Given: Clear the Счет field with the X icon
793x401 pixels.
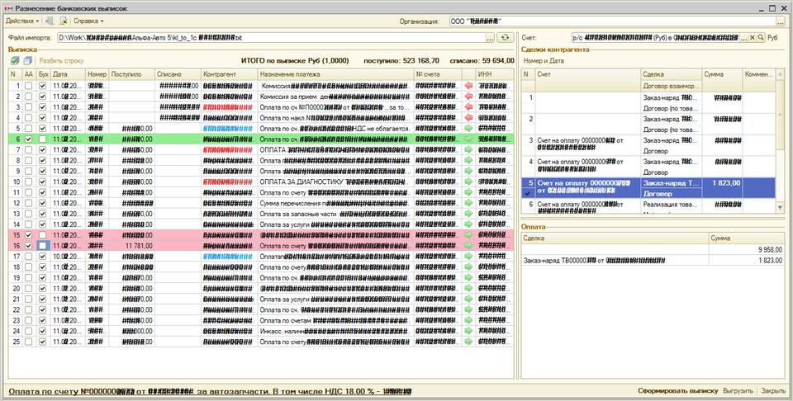Looking at the screenshot, I should 752,38.
